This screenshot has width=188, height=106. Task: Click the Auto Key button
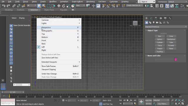149,100
